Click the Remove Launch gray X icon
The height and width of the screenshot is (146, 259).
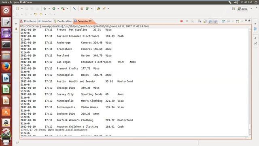pos(187,21)
